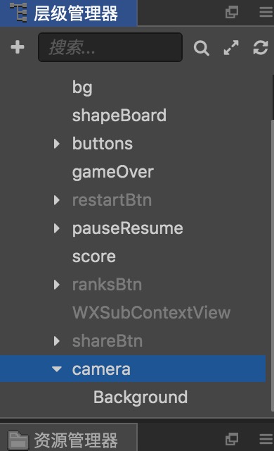The height and width of the screenshot is (451, 274).
Task: Click the plus icon to create node
Action: point(18,47)
